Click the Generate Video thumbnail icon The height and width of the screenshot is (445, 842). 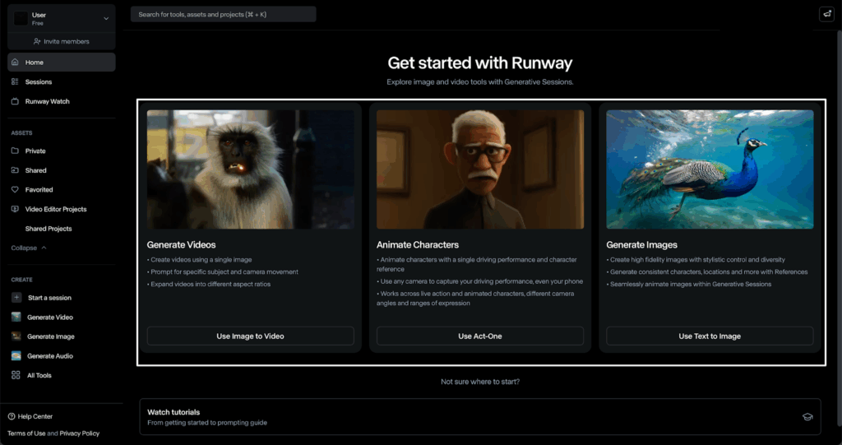coord(16,317)
